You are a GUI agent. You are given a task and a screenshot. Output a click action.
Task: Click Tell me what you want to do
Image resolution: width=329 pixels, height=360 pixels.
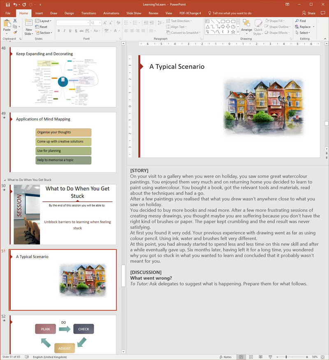230,13
